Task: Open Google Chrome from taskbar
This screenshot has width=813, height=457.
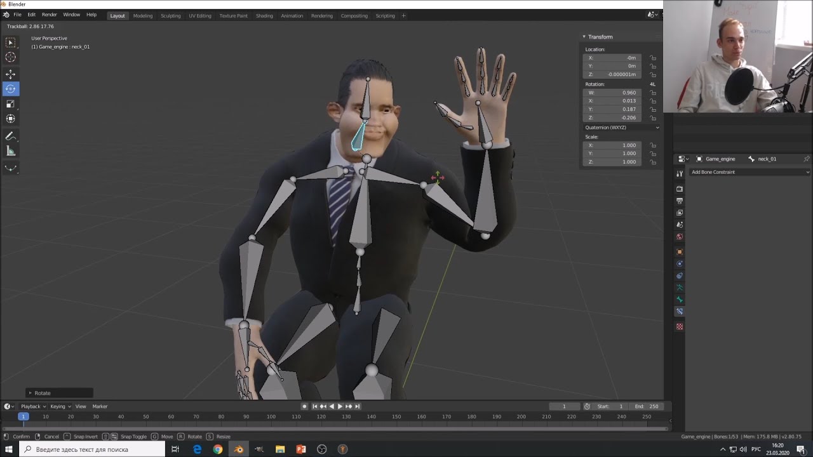Action: pos(218,449)
